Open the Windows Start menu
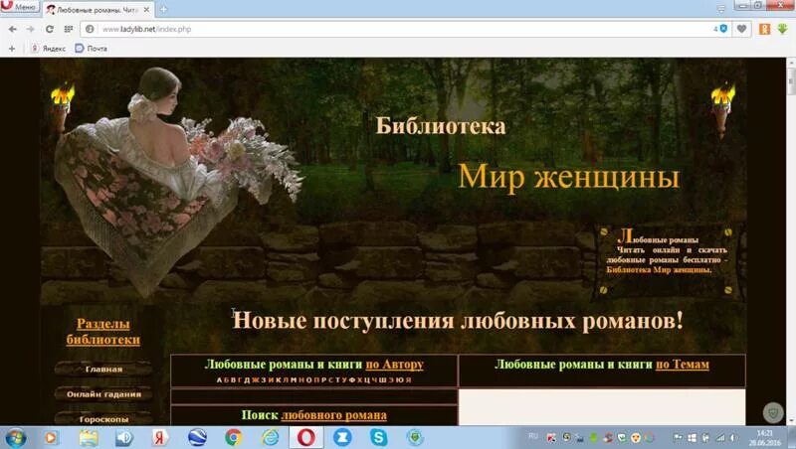The width and height of the screenshot is (796, 449). click(15, 437)
